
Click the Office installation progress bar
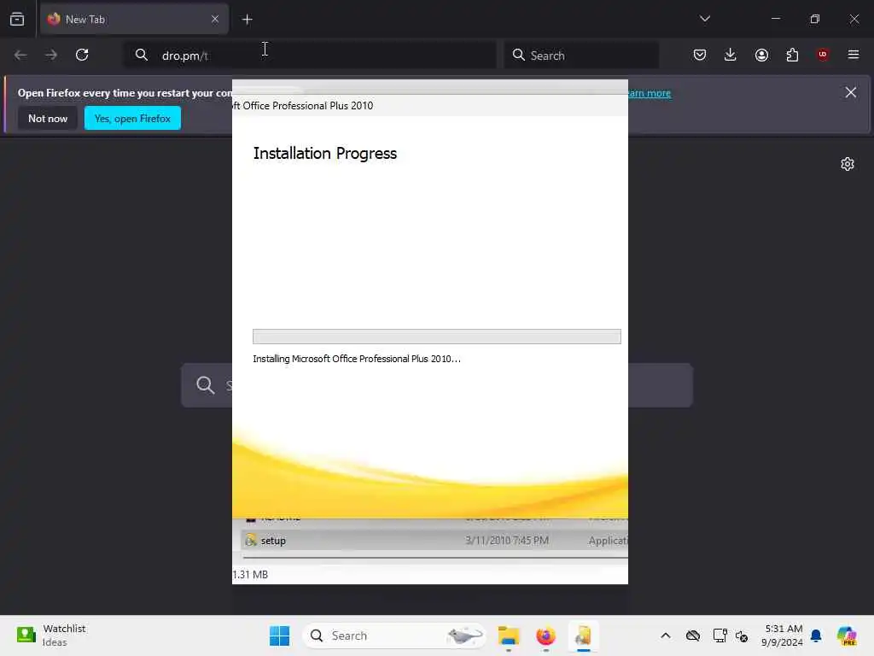(x=436, y=337)
